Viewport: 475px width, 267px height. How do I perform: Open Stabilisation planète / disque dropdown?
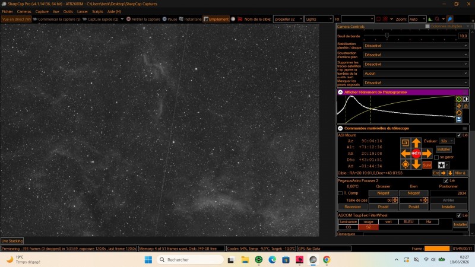416,46
